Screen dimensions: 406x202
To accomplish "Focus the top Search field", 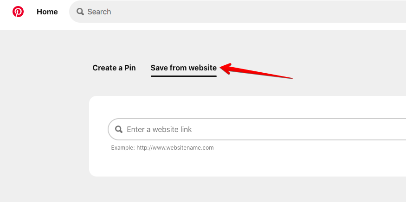I will [238, 12].
